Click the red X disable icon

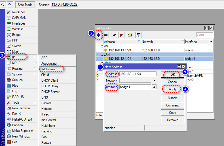point(121,35)
